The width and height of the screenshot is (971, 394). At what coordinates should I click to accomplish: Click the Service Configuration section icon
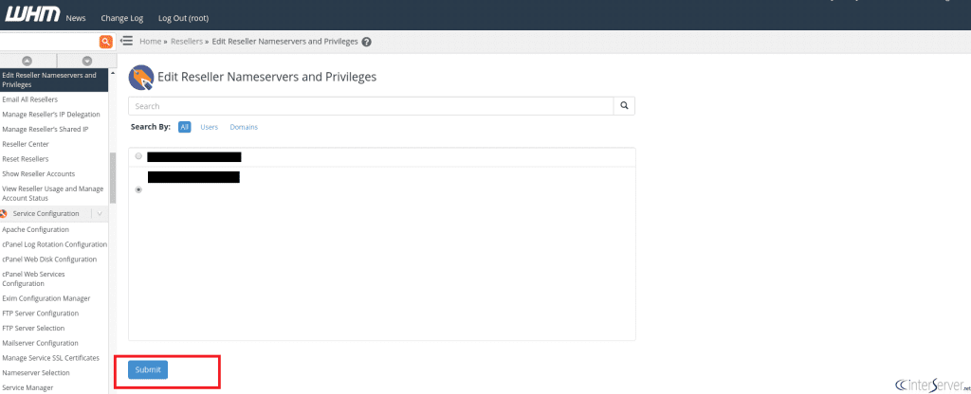5,214
